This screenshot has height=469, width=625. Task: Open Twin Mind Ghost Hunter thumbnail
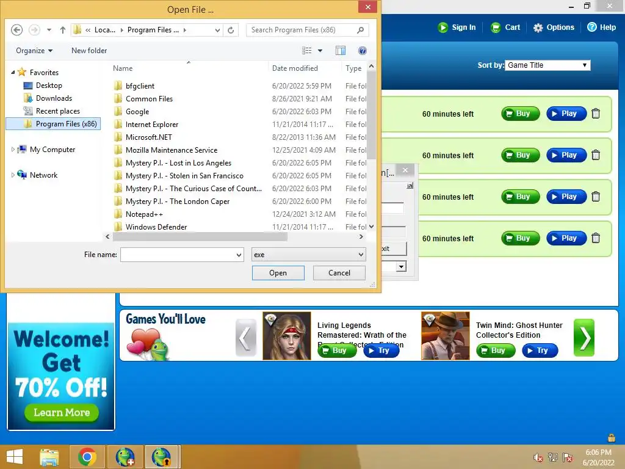click(445, 336)
